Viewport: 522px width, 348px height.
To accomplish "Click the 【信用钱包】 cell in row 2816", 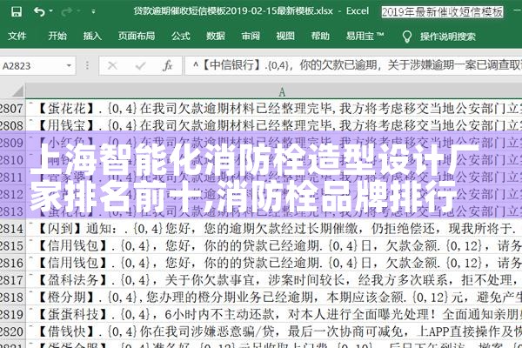I will 274,263.
